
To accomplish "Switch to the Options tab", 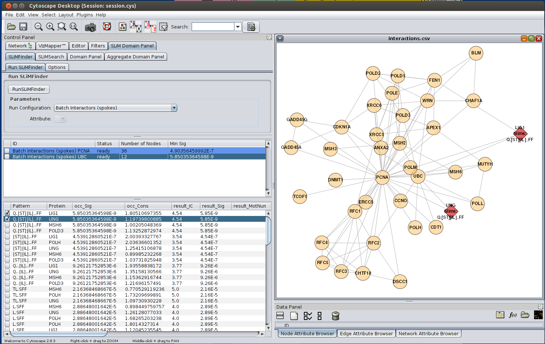I will pyautogui.click(x=57, y=67).
